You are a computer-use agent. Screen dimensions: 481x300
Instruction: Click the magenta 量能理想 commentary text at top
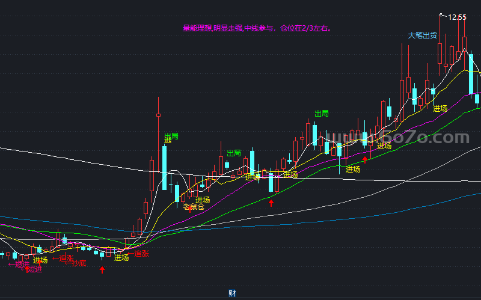tap(257, 28)
